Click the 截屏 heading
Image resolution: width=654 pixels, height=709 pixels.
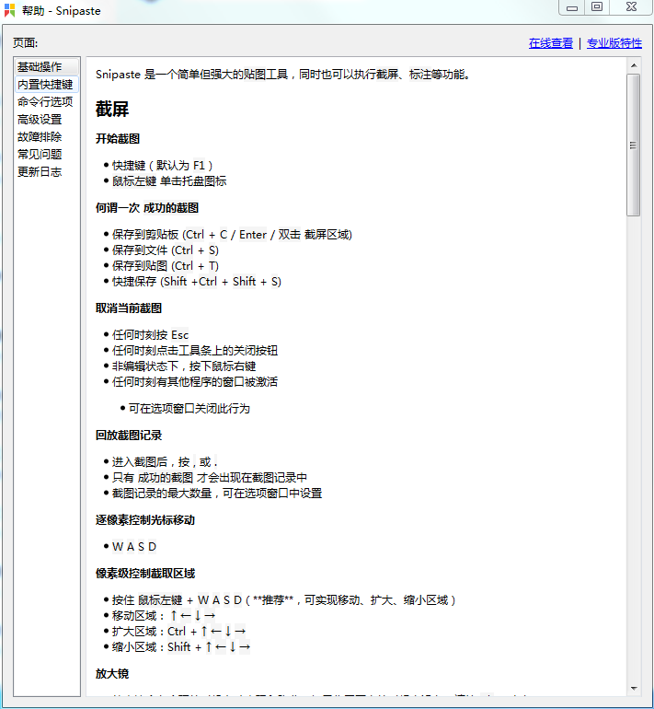(112, 109)
